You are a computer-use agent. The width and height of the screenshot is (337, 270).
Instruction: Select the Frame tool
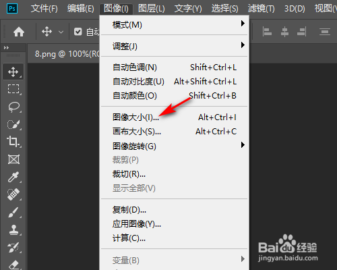pos(13,159)
